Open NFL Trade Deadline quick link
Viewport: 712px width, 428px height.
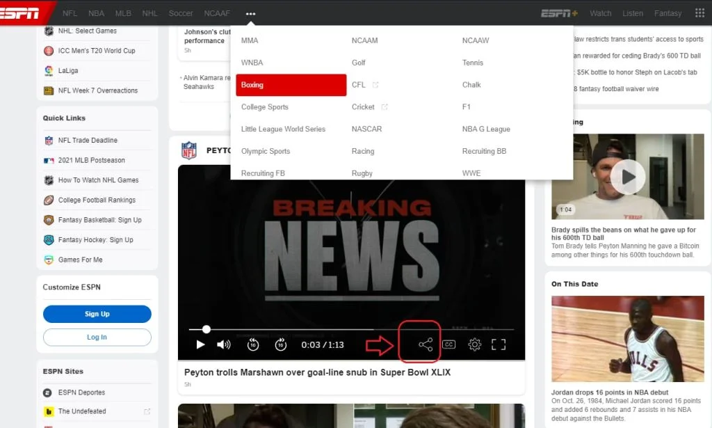88,141
